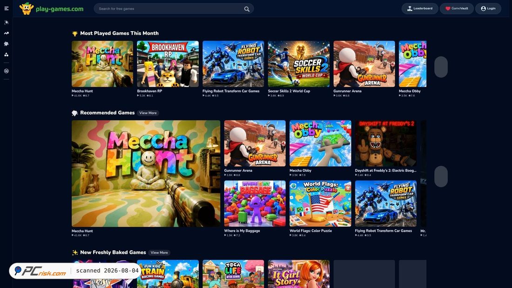This screenshot has width=512, height=288.
Task: Open the Soccer Skills 2 World Cup thumbnail
Action: pyautogui.click(x=299, y=64)
